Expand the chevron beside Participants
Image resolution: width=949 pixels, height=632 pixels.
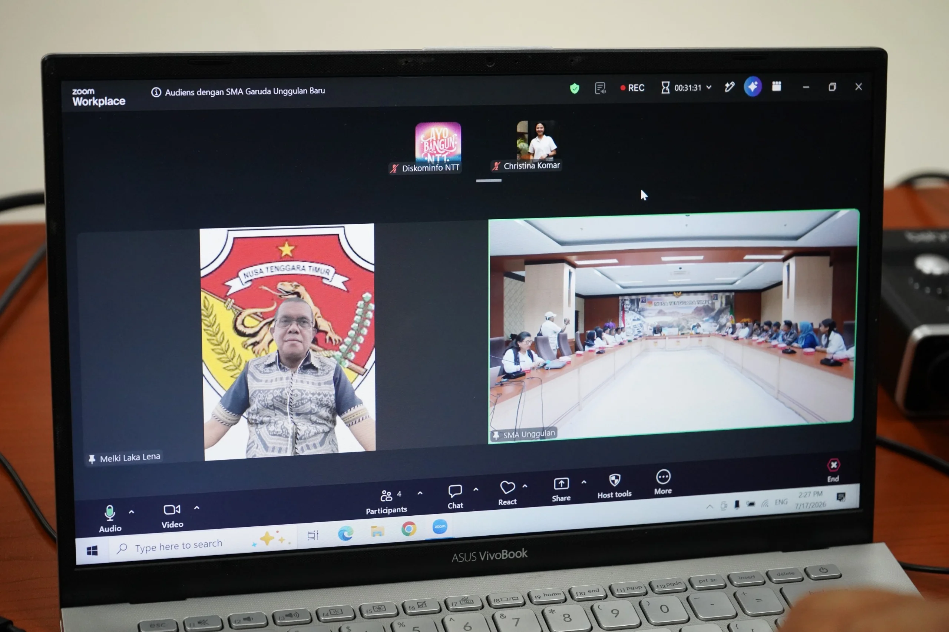(x=420, y=493)
